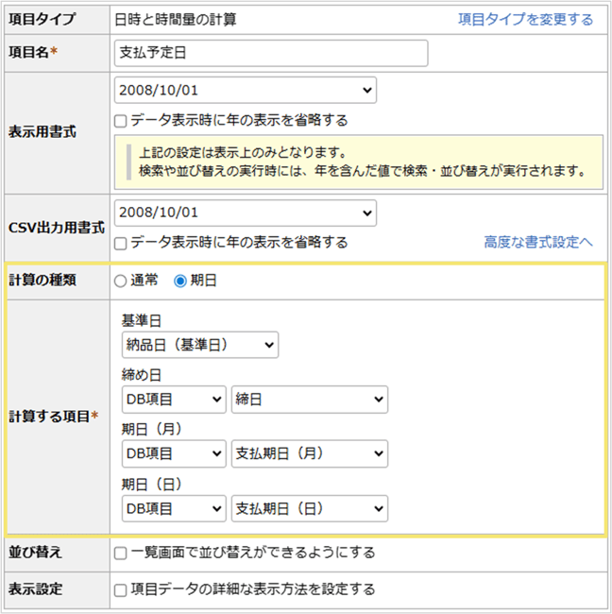The width and height of the screenshot is (612, 614).
Task: Open the 締め日 source type dropdown
Action: point(174,400)
